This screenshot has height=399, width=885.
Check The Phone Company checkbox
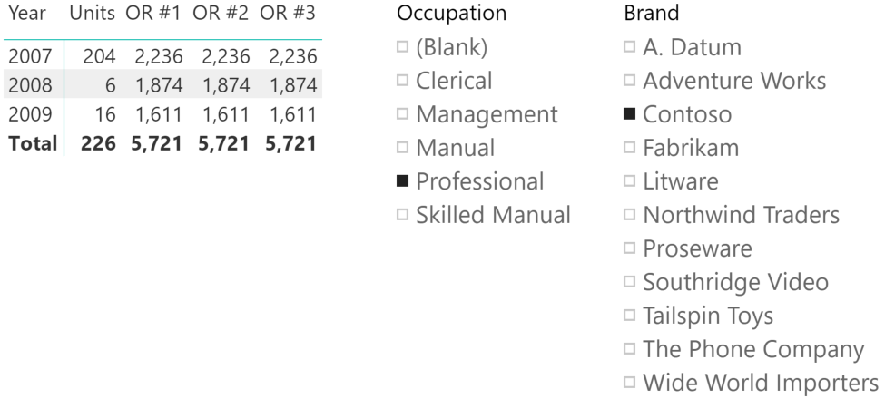coord(629,348)
